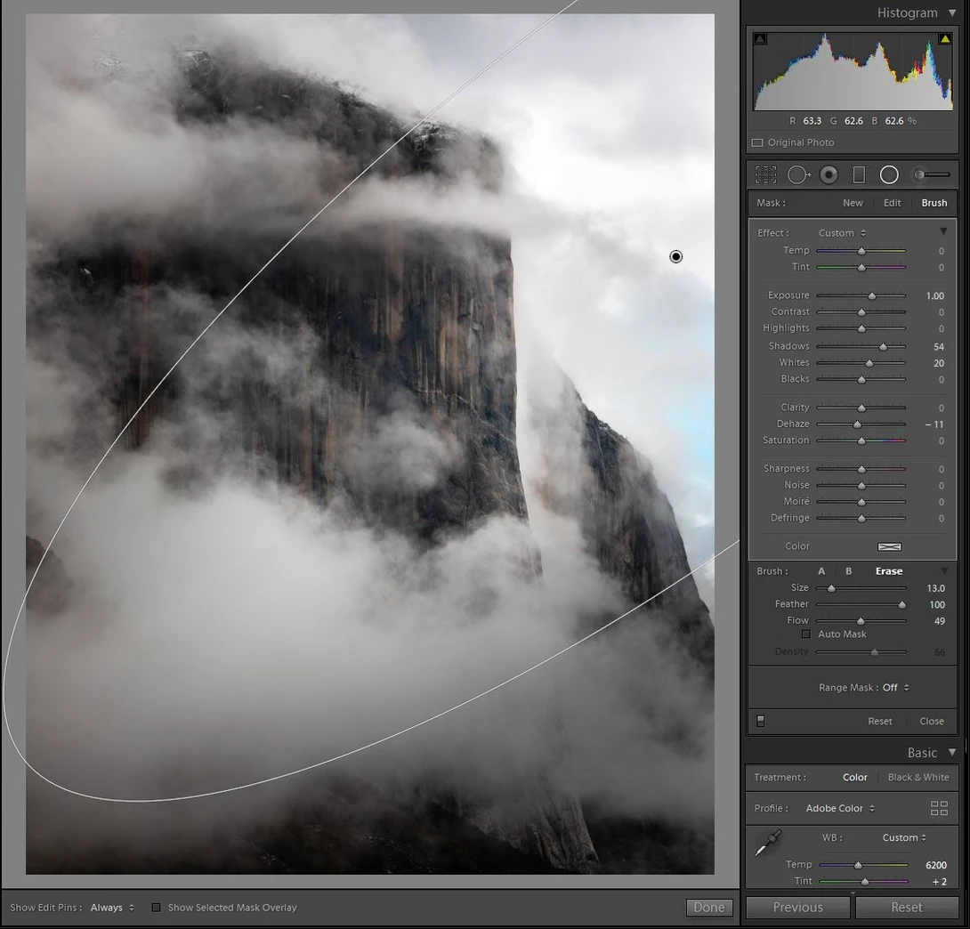Enable the Original Photo checkbox
This screenshot has width=970, height=929.
(x=757, y=143)
